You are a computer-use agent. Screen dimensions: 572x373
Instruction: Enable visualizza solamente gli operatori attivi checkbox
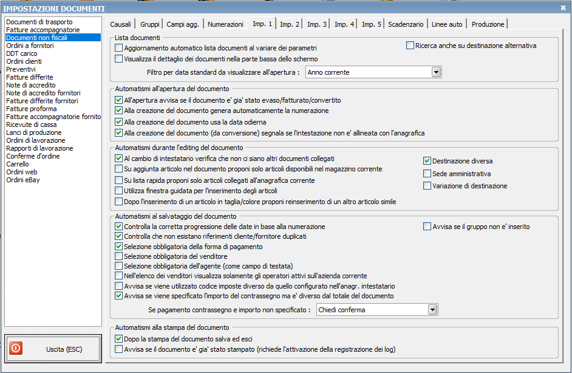(118, 276)
